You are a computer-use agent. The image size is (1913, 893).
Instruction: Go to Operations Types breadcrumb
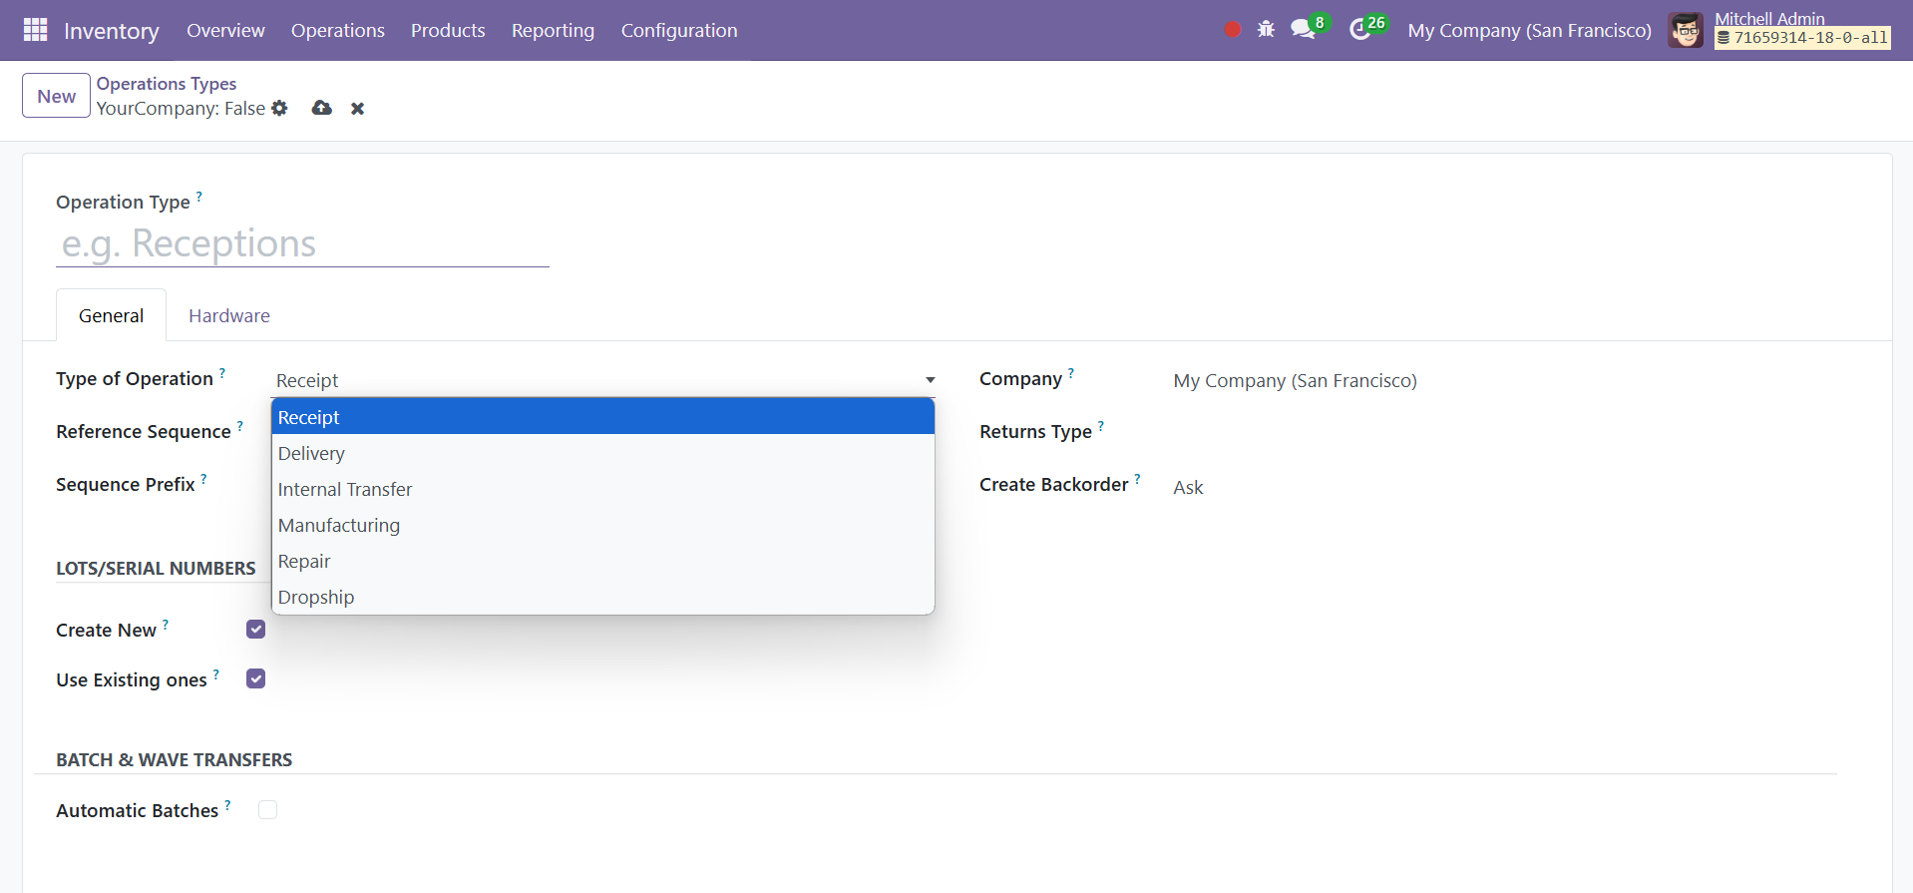click(167, 84)
